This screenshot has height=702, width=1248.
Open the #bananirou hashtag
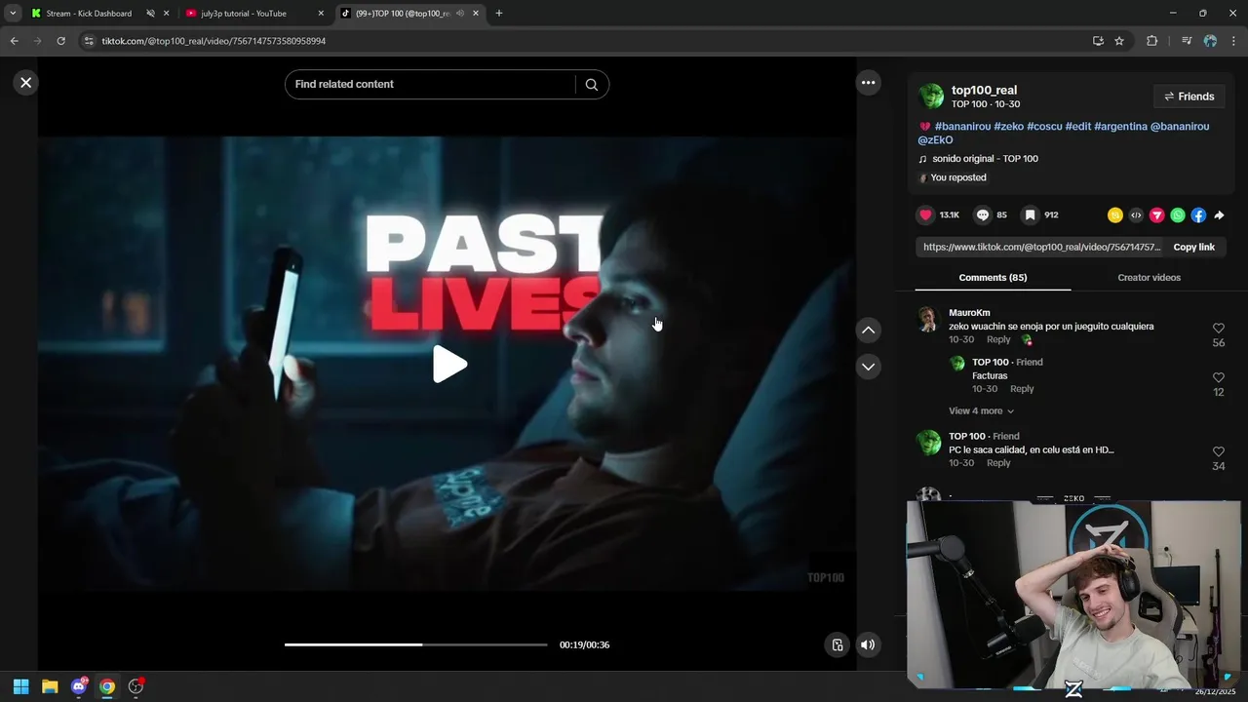pyautogui.click(x=962, y=127)
